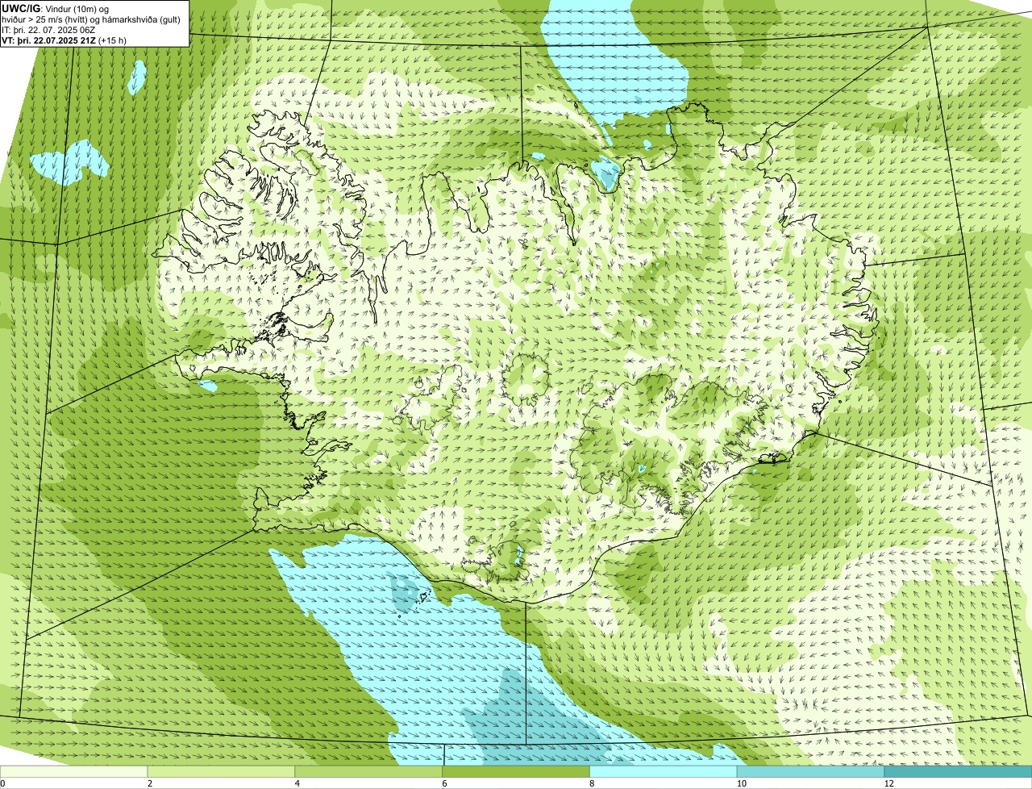Click the pale yellow 0–2 m/s legend swatch

73,771
